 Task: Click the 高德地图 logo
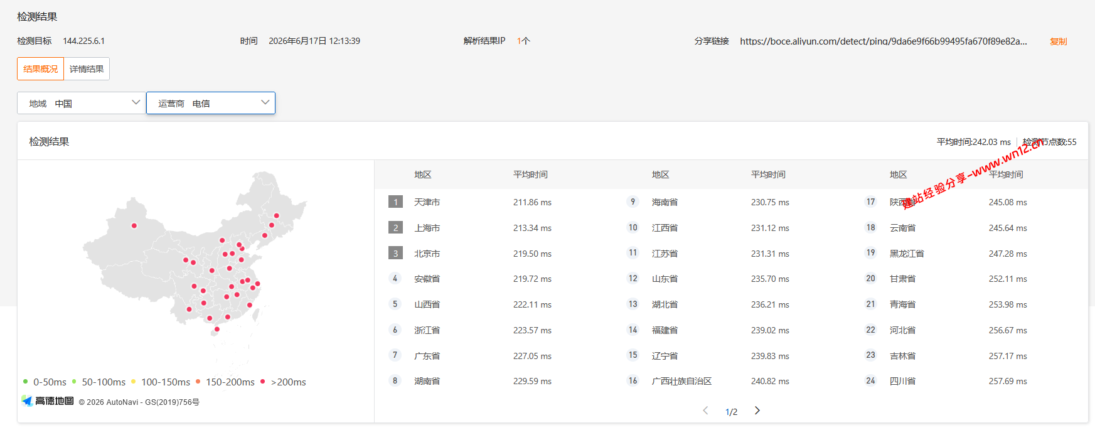coord(48,401)
